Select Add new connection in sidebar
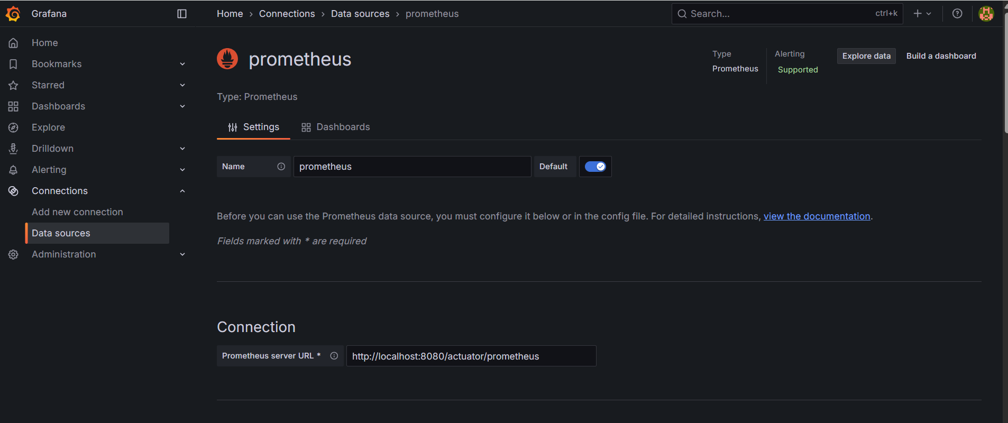Viewport: 1008px width, 423px height. [x=77, y=212]
